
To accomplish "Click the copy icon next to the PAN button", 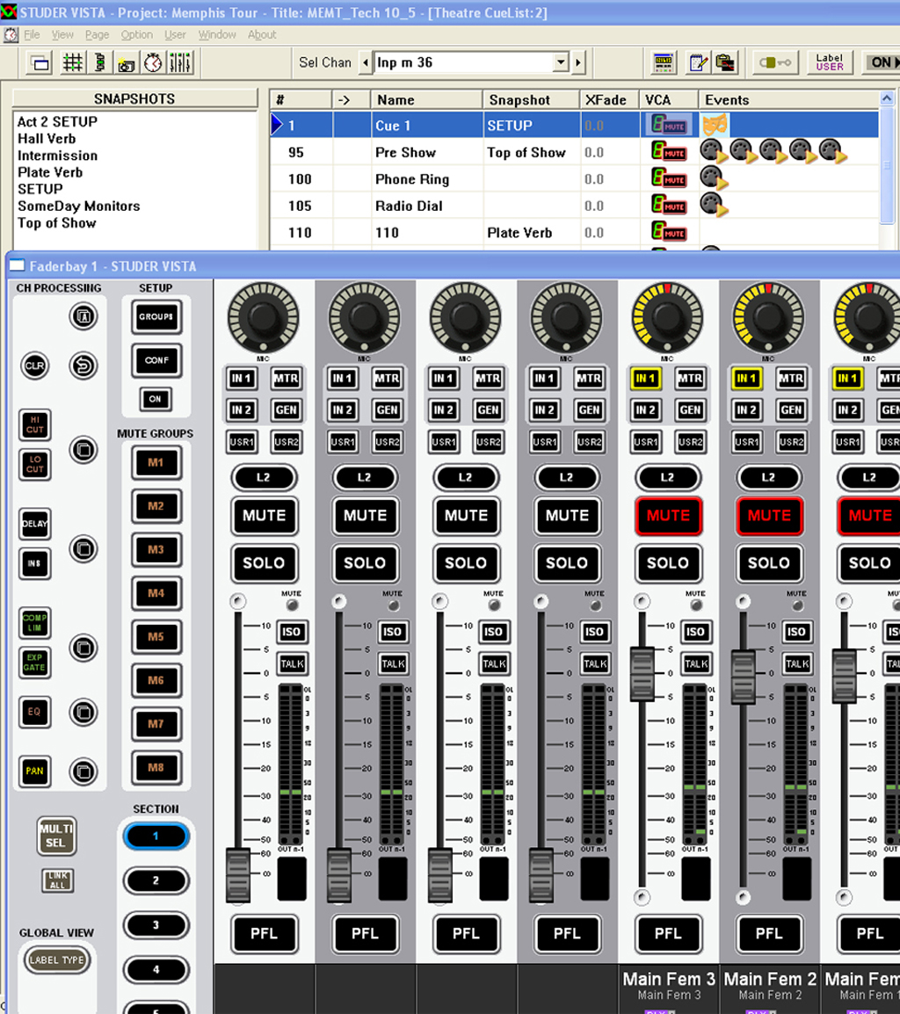I will point(83,771).
